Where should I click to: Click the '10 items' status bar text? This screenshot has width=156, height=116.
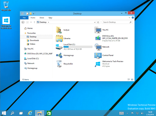pyautogui.click(x=25, y=79)
